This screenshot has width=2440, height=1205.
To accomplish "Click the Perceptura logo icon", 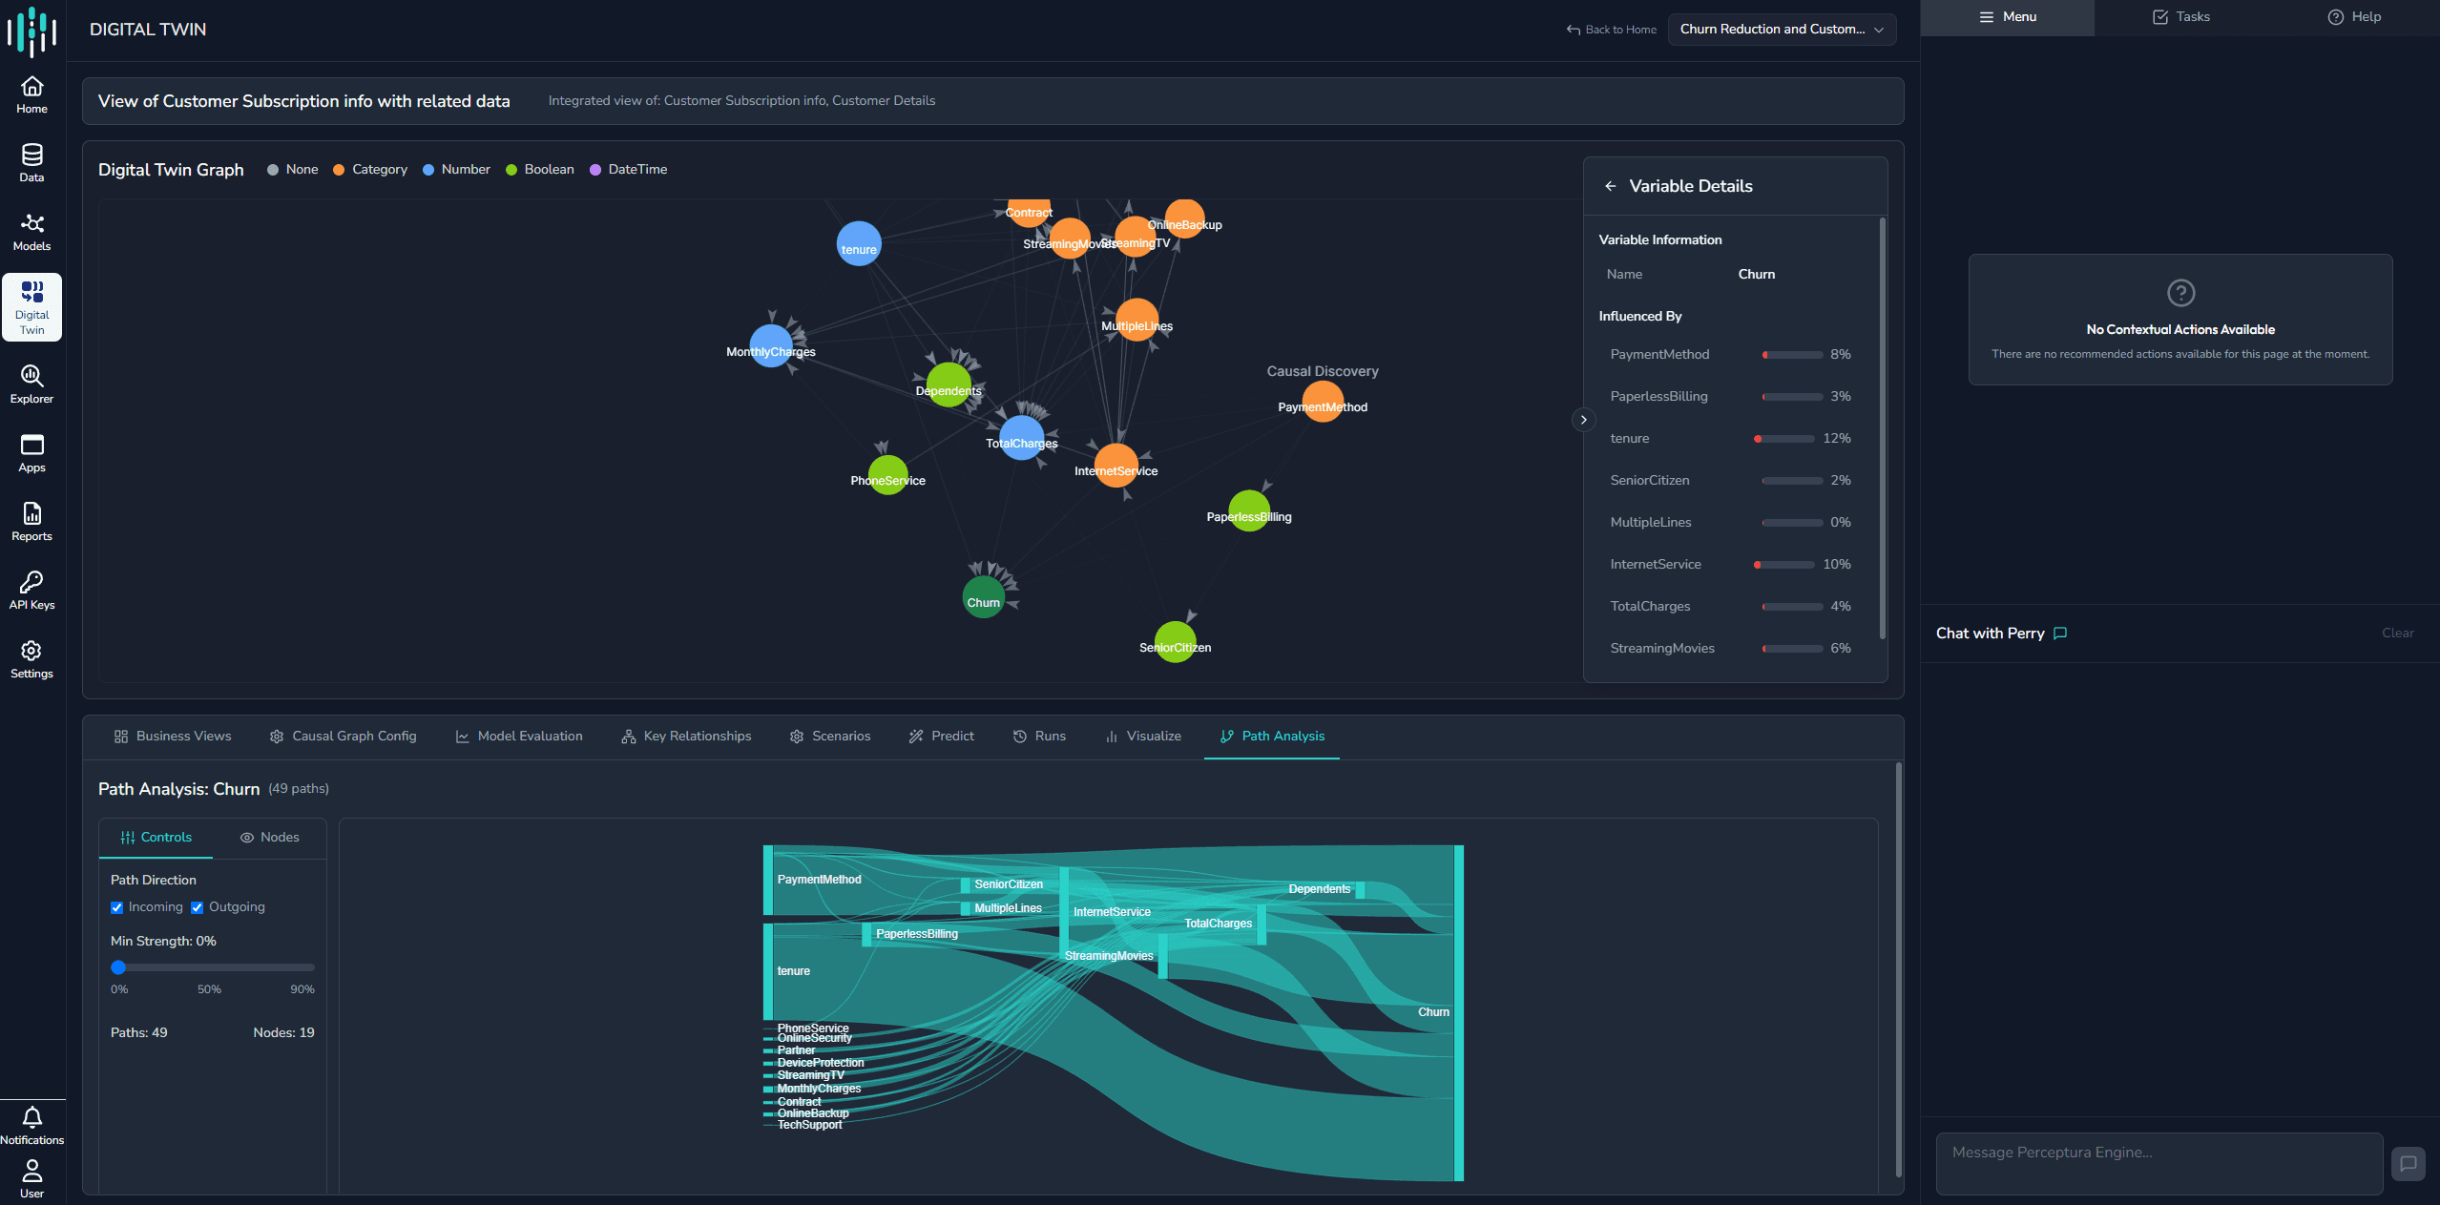I will (31, 31).
